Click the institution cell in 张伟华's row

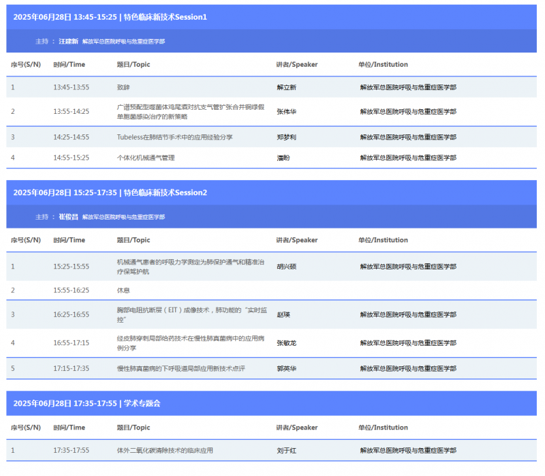(x=408, y=112)
